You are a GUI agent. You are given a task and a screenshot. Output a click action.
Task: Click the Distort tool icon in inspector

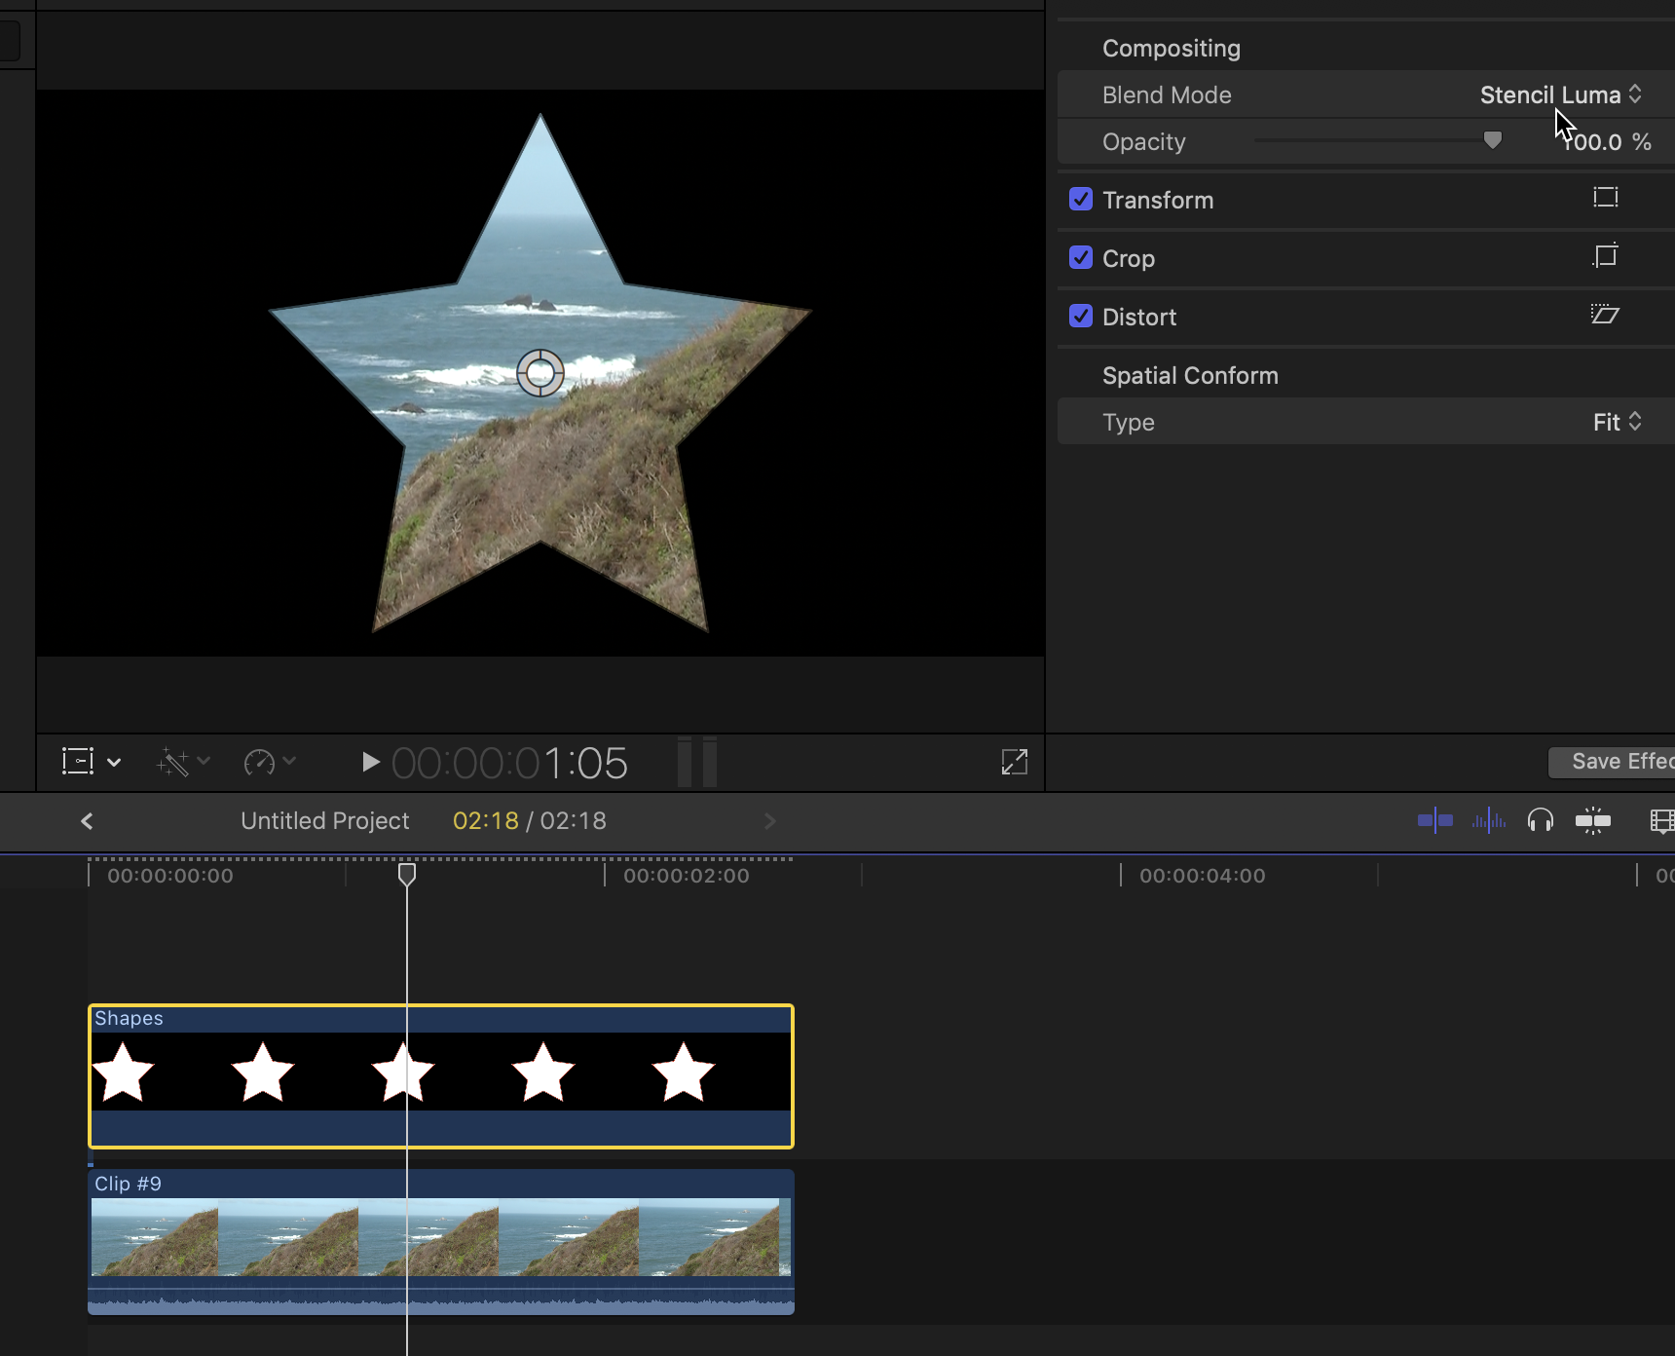[x=1605, y=315]
